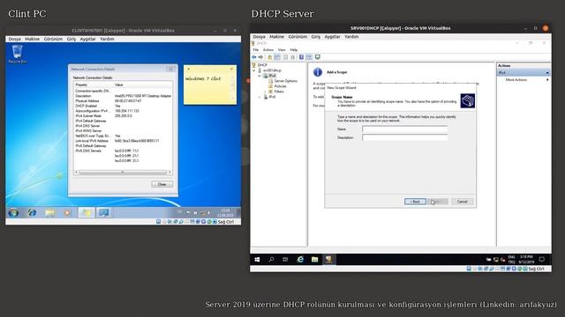Open Help menu in DHCP console
The image size is (565, 317).
[294, 50]
